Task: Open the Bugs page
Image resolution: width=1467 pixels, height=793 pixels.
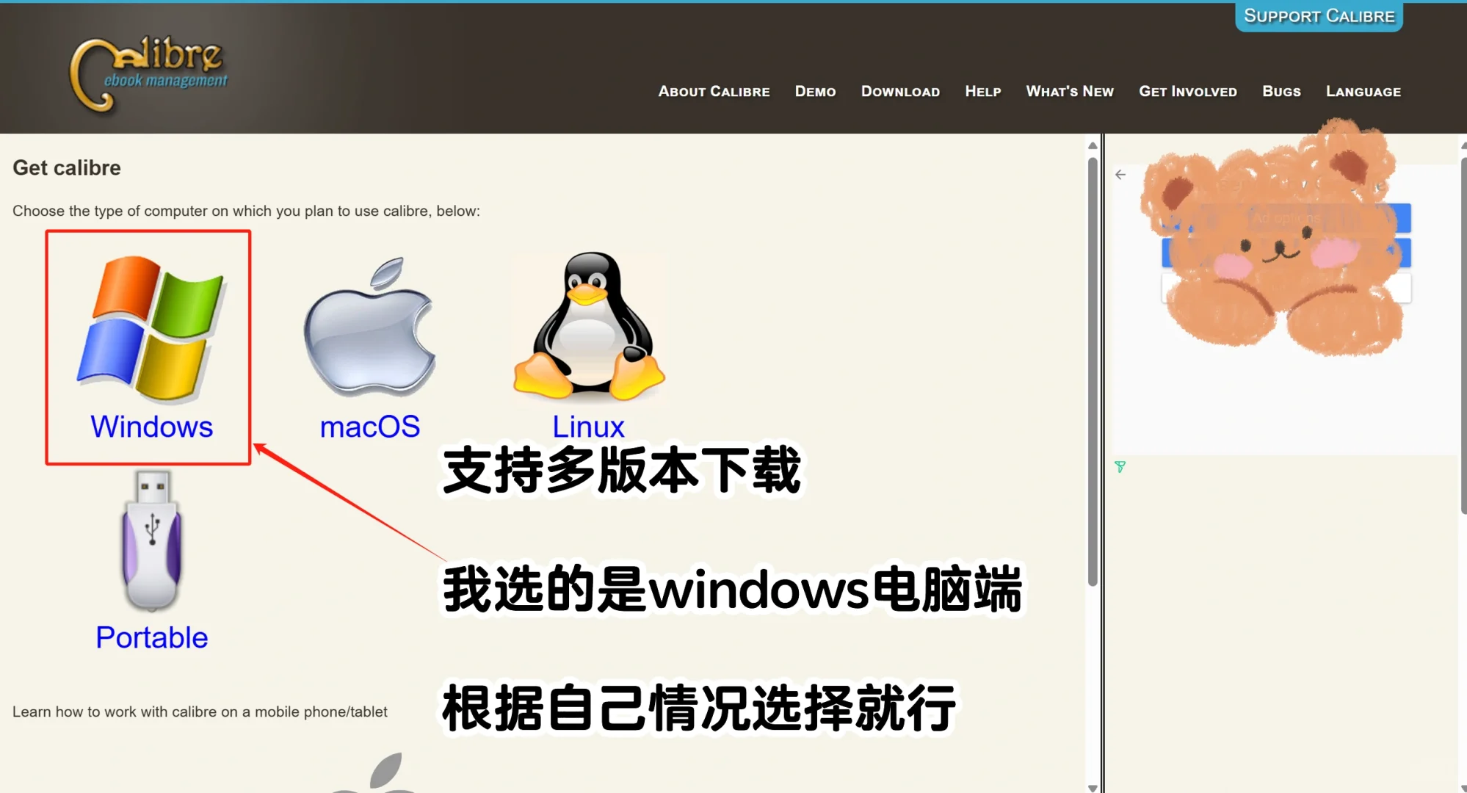Action: (x=1281, y=92)
